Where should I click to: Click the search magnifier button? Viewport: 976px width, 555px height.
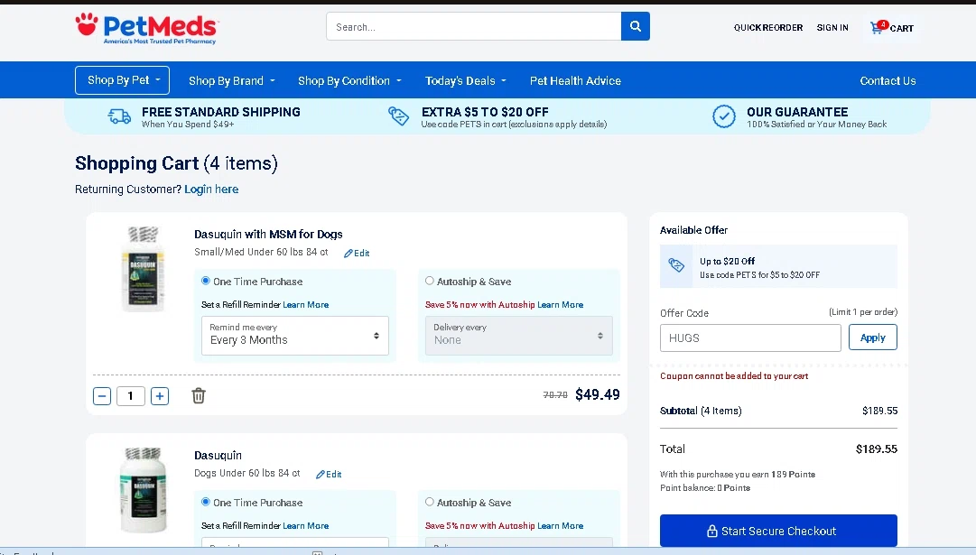[636, 27]
